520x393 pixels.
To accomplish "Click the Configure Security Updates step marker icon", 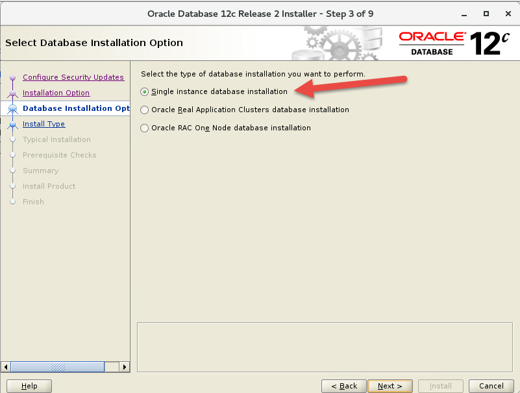I will pos(12,78).
